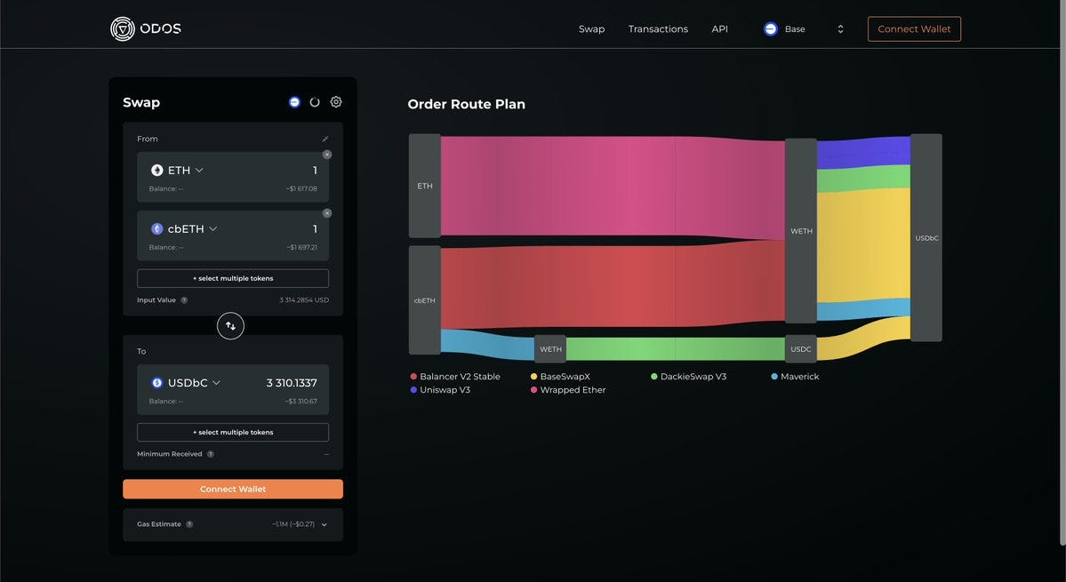The width and height of the screenshot is (1066, 582).
Task: Click the USDbC token icon
Action: click(x=157, y=383)
